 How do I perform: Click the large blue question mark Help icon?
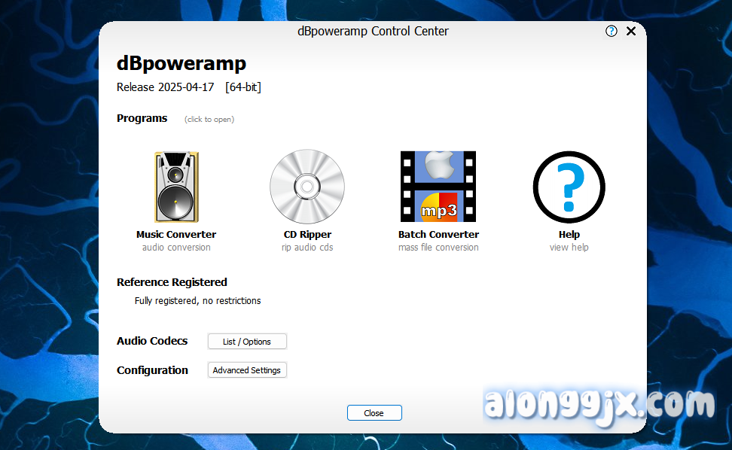569,187
